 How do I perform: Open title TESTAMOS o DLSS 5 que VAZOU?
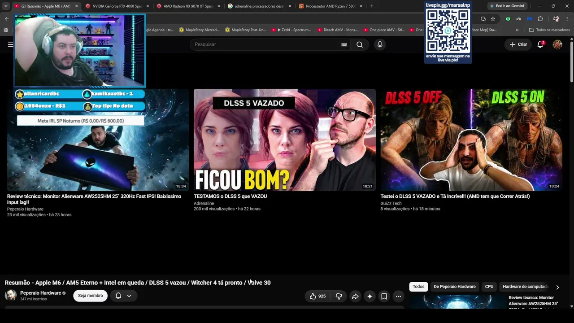coord(230,196)
